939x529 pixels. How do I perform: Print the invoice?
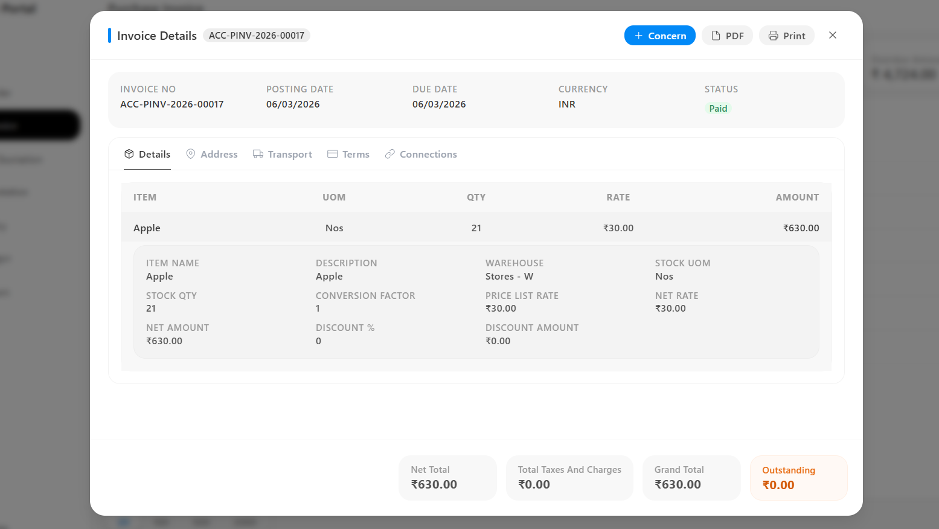[x=787, y=36]
